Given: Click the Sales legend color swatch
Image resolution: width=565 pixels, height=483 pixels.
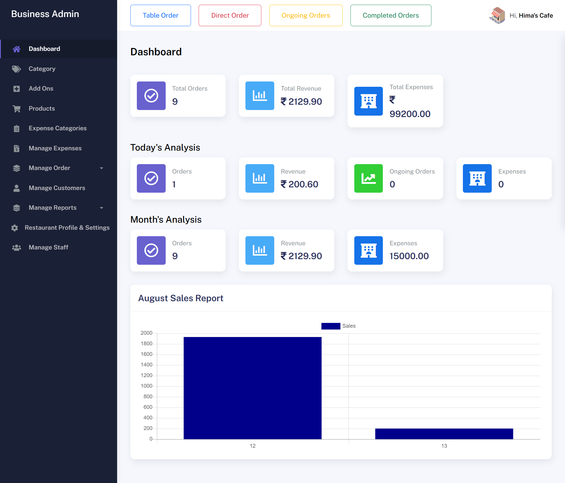Looking at the screenshot, I should [x=331, y=326].
